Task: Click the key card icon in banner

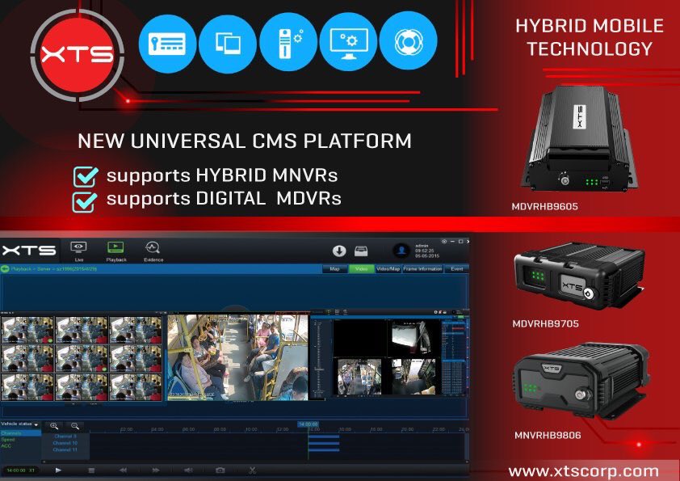Action: point(167,44)
